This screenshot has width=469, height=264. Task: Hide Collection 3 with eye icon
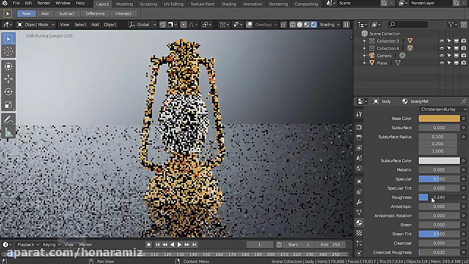tap(442, 41)
